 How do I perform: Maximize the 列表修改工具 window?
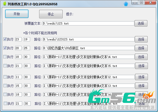pyautogui.click(x=141, y=2)
